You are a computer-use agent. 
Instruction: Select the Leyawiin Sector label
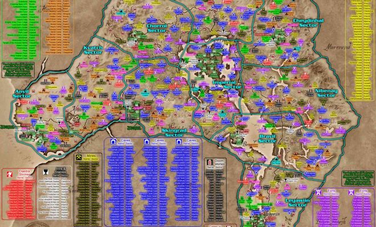coord(297,203)
